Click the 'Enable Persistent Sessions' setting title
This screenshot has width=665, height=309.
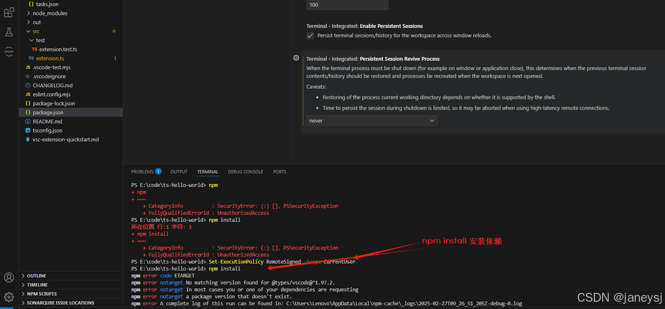[391, 26]
